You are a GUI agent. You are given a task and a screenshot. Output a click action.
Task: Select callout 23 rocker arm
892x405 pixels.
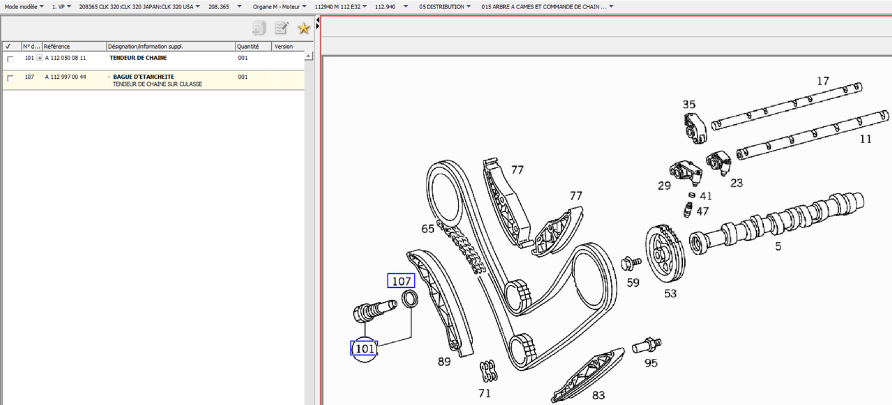[737, 183]
